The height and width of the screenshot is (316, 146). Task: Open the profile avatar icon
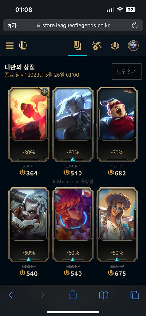click(133, 46)
